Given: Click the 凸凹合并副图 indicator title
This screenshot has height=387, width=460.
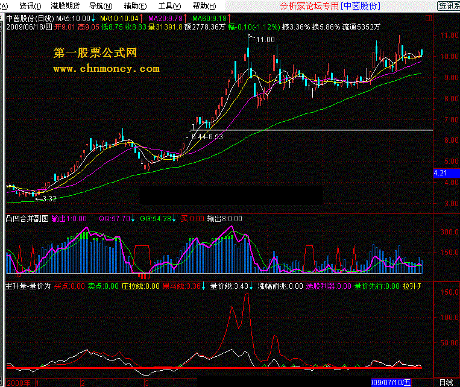Looking at the screenshot, I should [27, 219].
